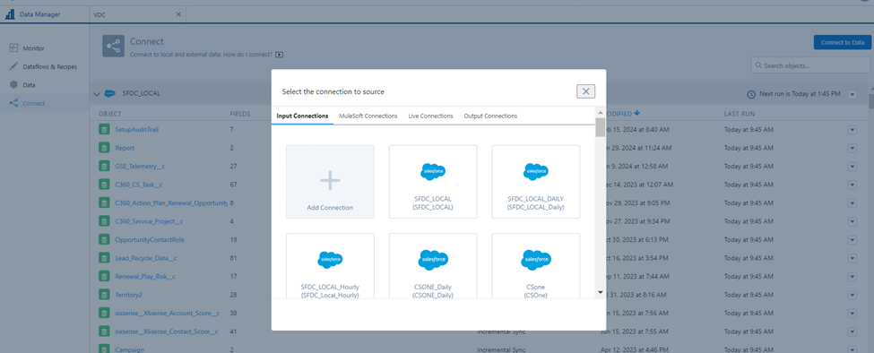The height and width of the screenshot is (353, 874).
Task: Switch to the MuleSoft Connections tab
Action: pyautogui.click(x=368, y=116)
